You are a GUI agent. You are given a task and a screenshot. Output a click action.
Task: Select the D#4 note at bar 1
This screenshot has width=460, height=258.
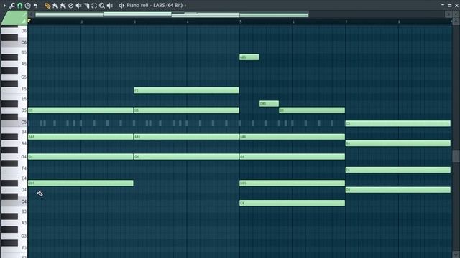point(80,183)
